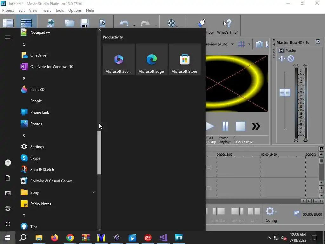The image size is (325, 244).
Task: Pause the video preview
Action: pyautogui.click(x=225, y=126)
